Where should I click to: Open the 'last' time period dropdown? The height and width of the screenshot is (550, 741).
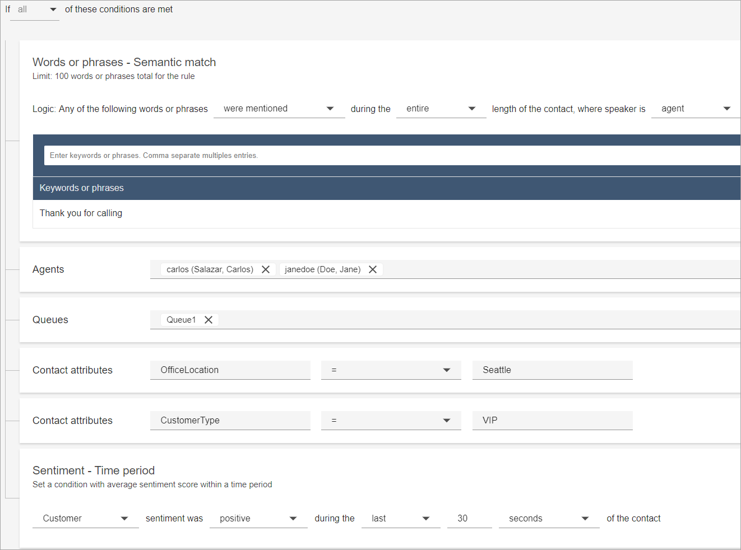pos(400,519)
